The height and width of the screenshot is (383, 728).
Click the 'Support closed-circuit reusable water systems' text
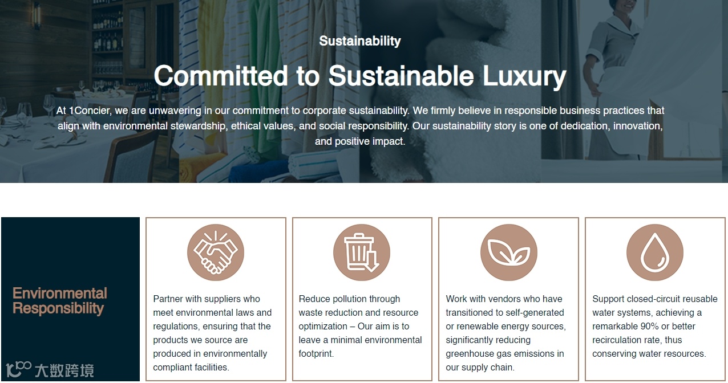[654, 326]
